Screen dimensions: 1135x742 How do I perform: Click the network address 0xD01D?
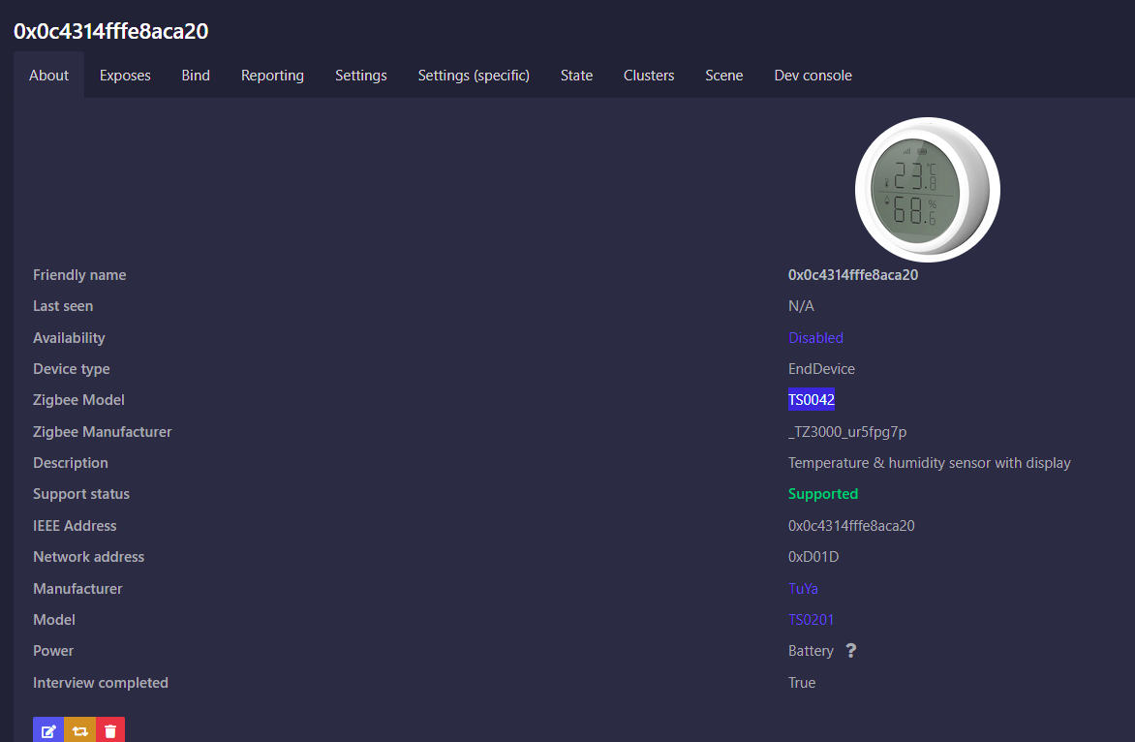point(813,557)
